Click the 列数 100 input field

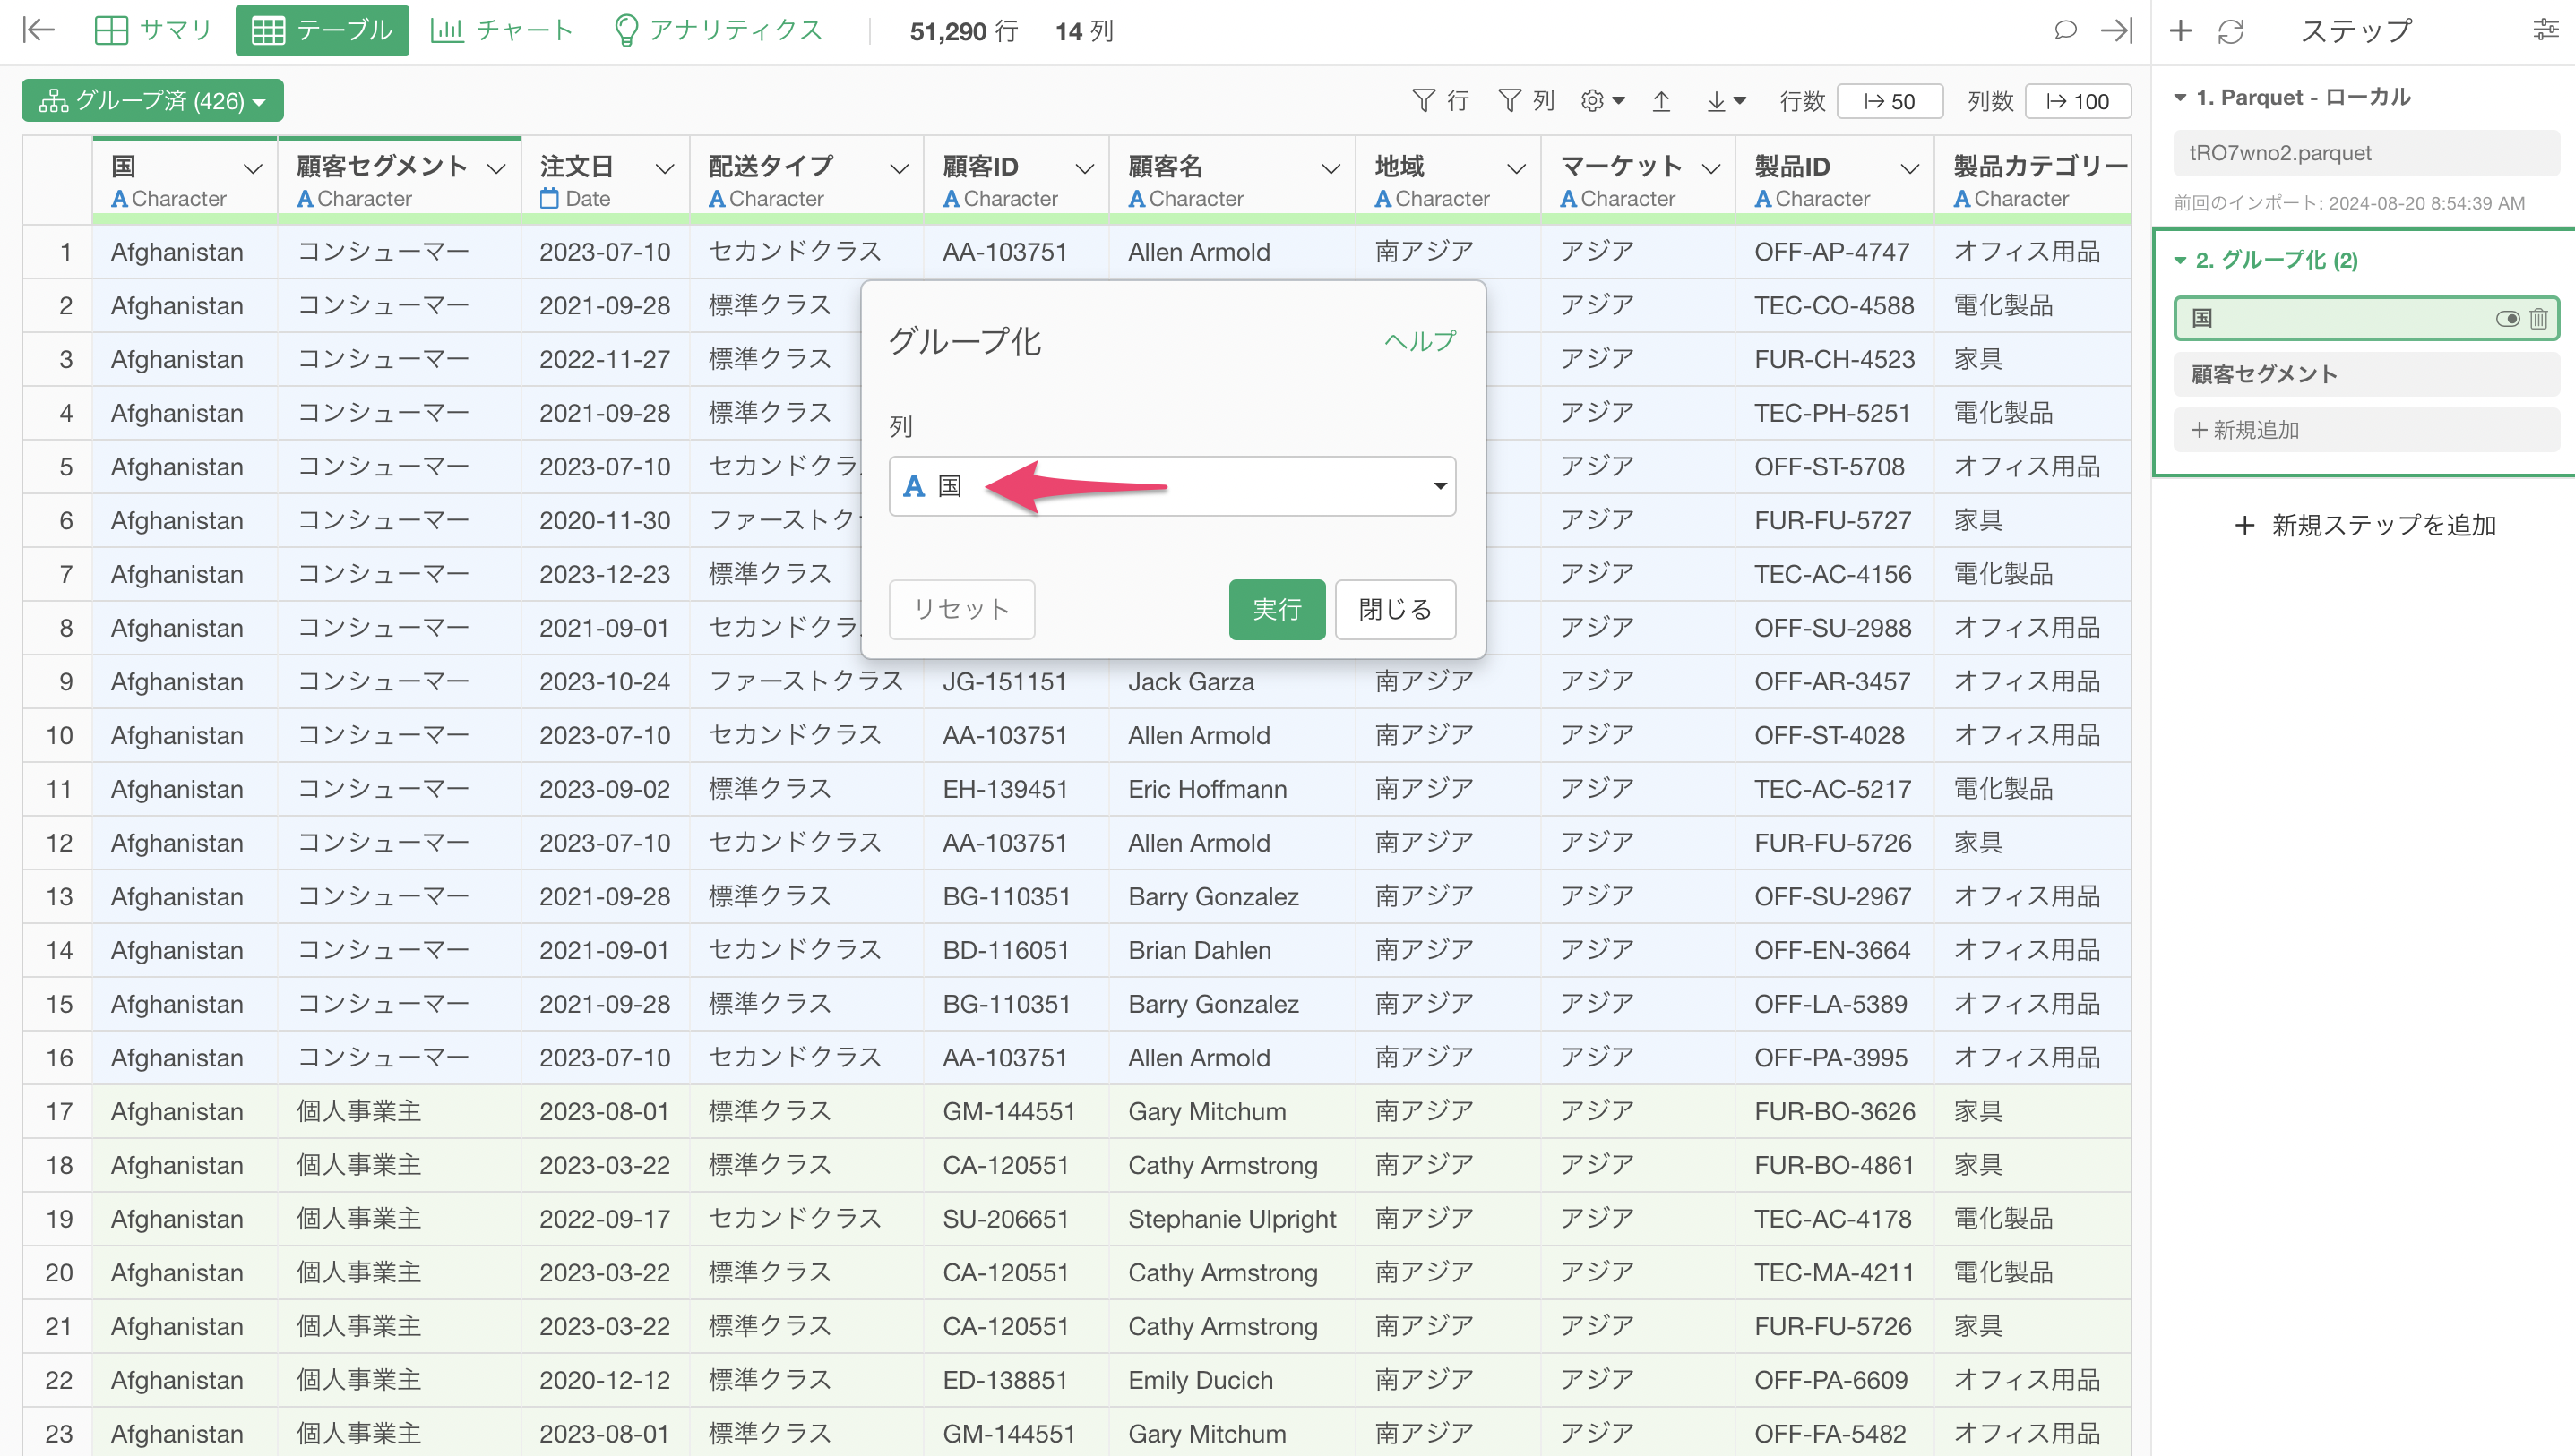[2078, 101]
